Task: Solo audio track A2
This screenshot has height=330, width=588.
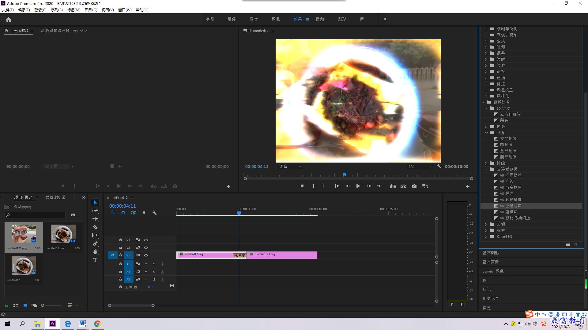Action: tap(154, 272)
